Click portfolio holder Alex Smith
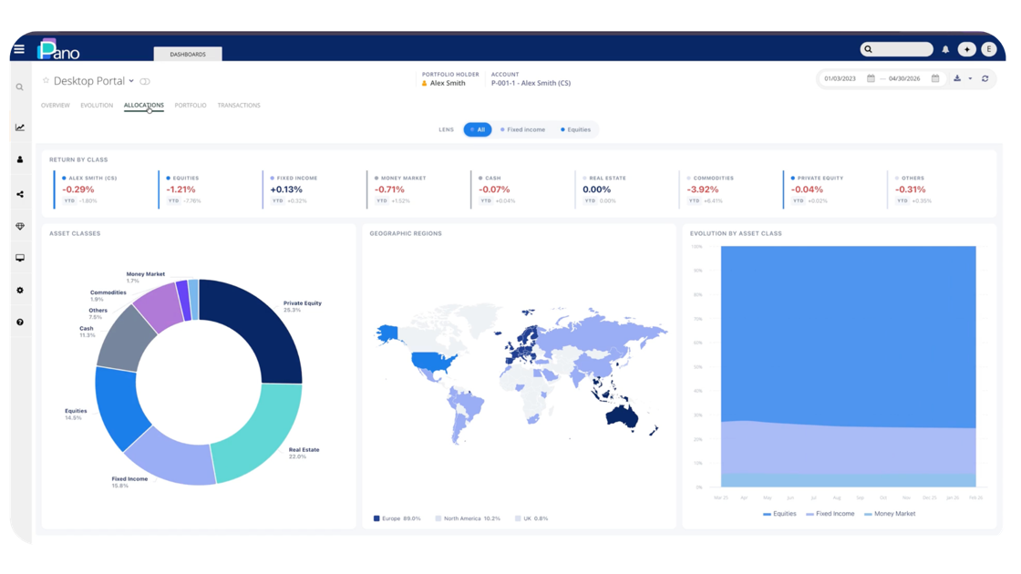 tap(448, 83)
